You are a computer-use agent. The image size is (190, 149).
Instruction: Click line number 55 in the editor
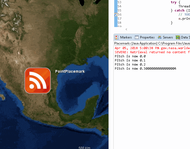[119, 10]
